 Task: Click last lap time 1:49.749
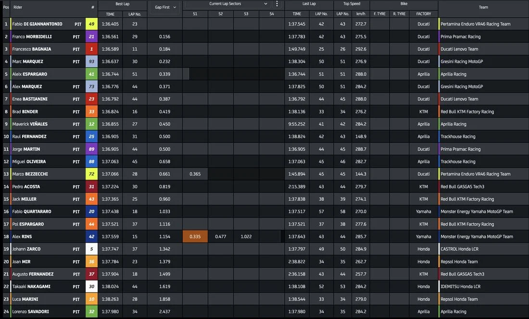(297, 49)
